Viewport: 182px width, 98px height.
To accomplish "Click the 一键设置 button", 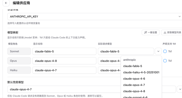I will [x=151, y=33].
